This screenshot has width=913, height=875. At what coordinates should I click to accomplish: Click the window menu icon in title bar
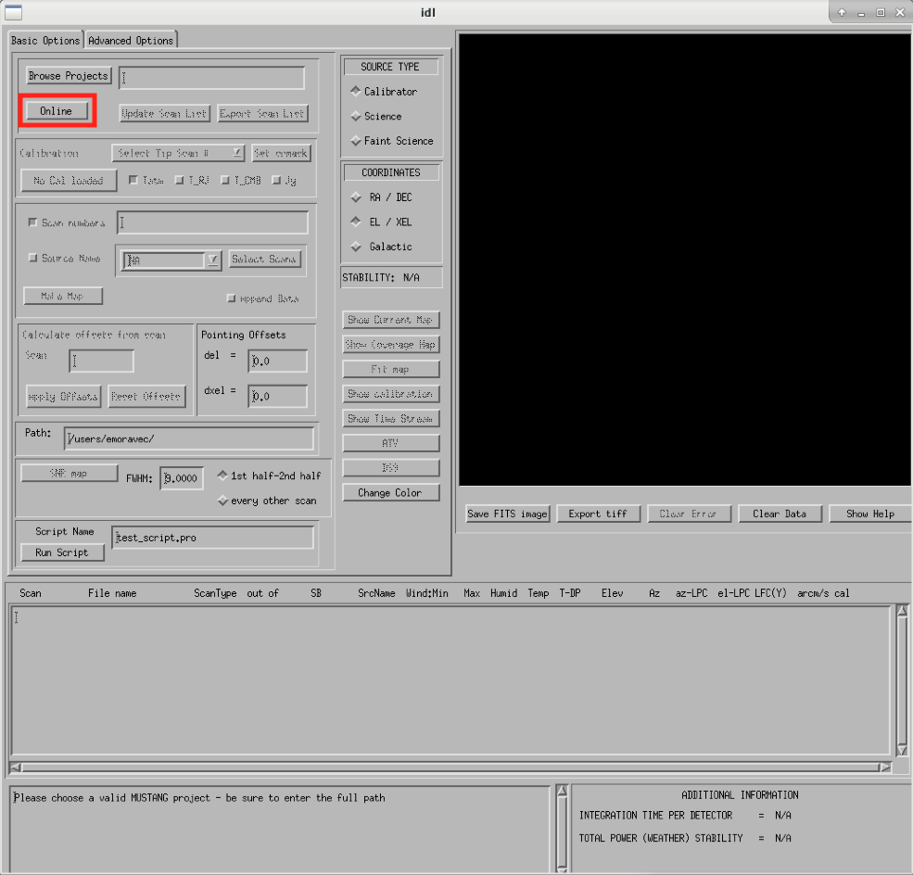click(x=13, y=12)
